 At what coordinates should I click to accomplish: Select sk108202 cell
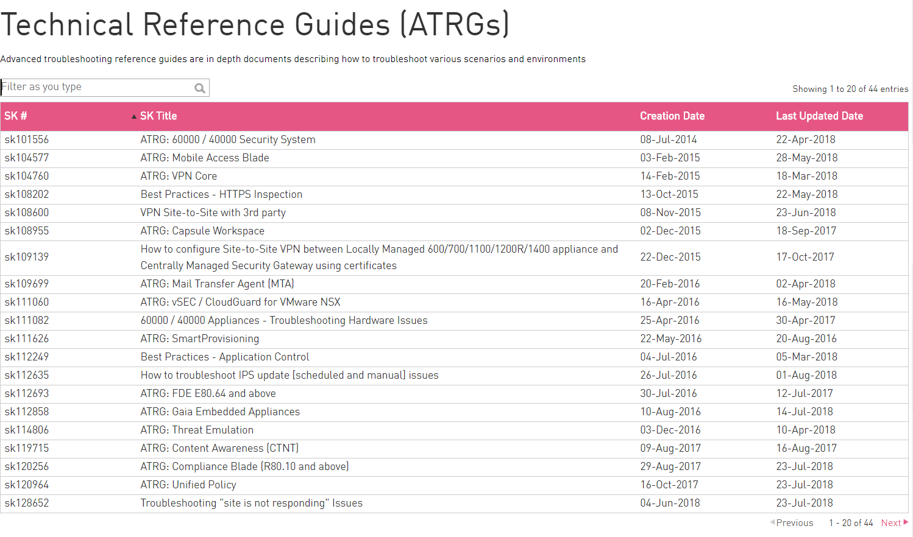coord(27,194)
